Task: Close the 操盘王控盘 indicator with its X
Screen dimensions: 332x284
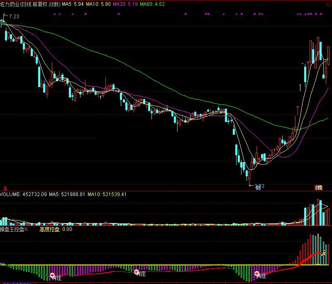Action: tap(26, 229)
